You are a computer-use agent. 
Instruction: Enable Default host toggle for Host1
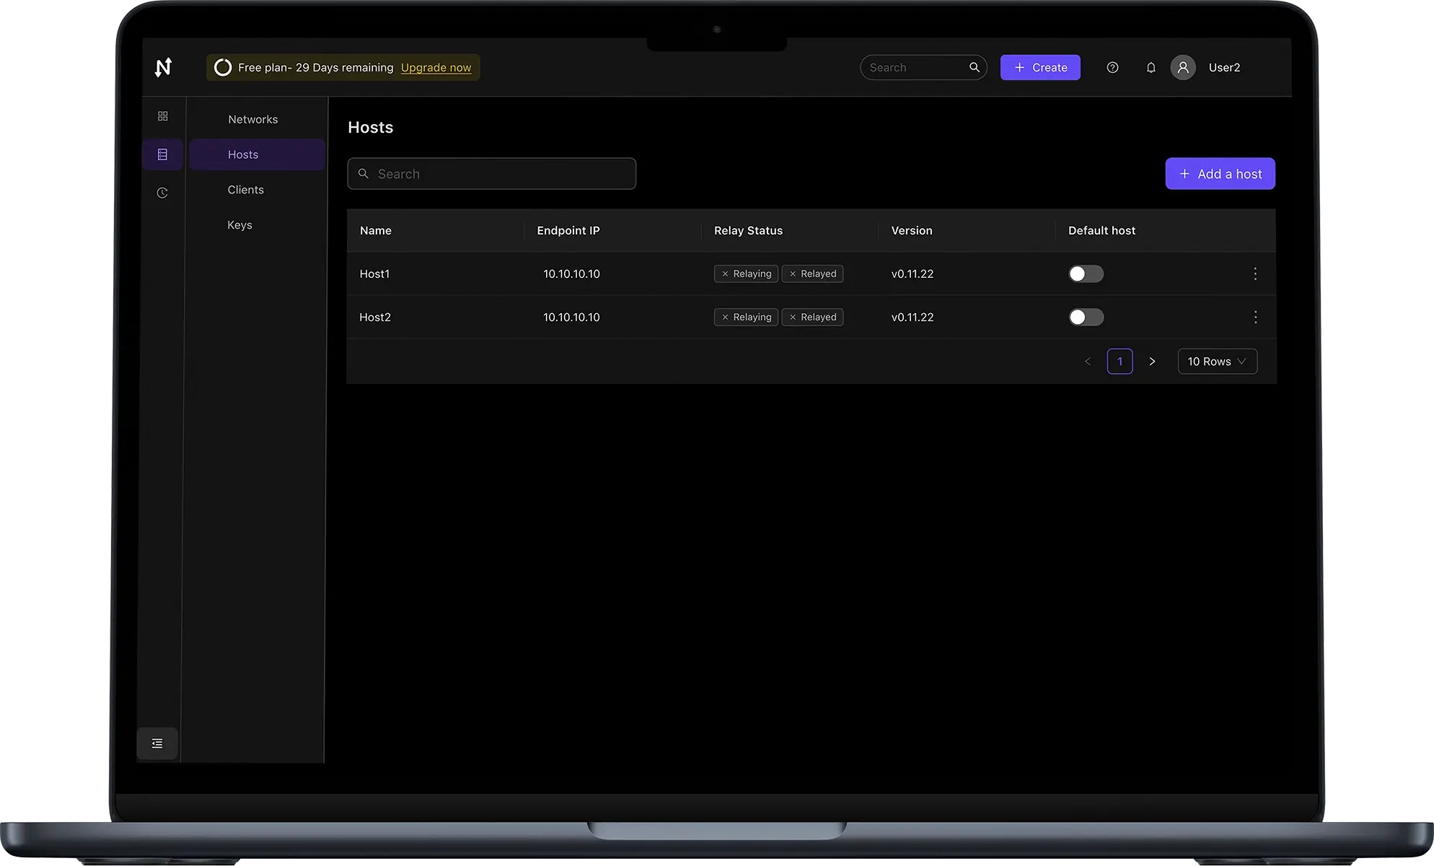(x=1085, y=274)
